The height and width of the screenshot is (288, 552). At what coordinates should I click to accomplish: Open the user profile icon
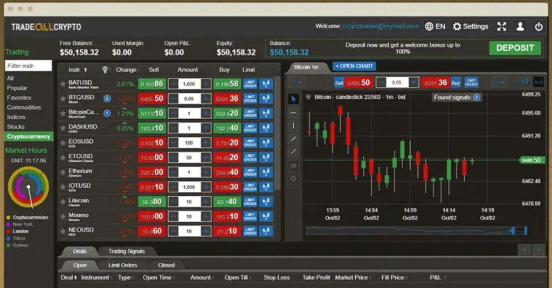520,26
